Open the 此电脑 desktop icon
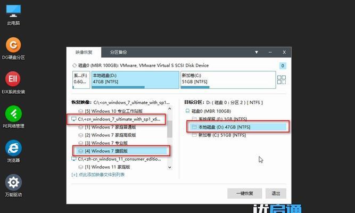This screenshot has width=355, height=213. [13, 14]
